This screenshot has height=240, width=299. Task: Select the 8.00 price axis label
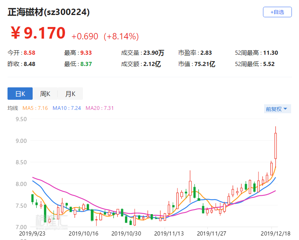coord(21,184)
